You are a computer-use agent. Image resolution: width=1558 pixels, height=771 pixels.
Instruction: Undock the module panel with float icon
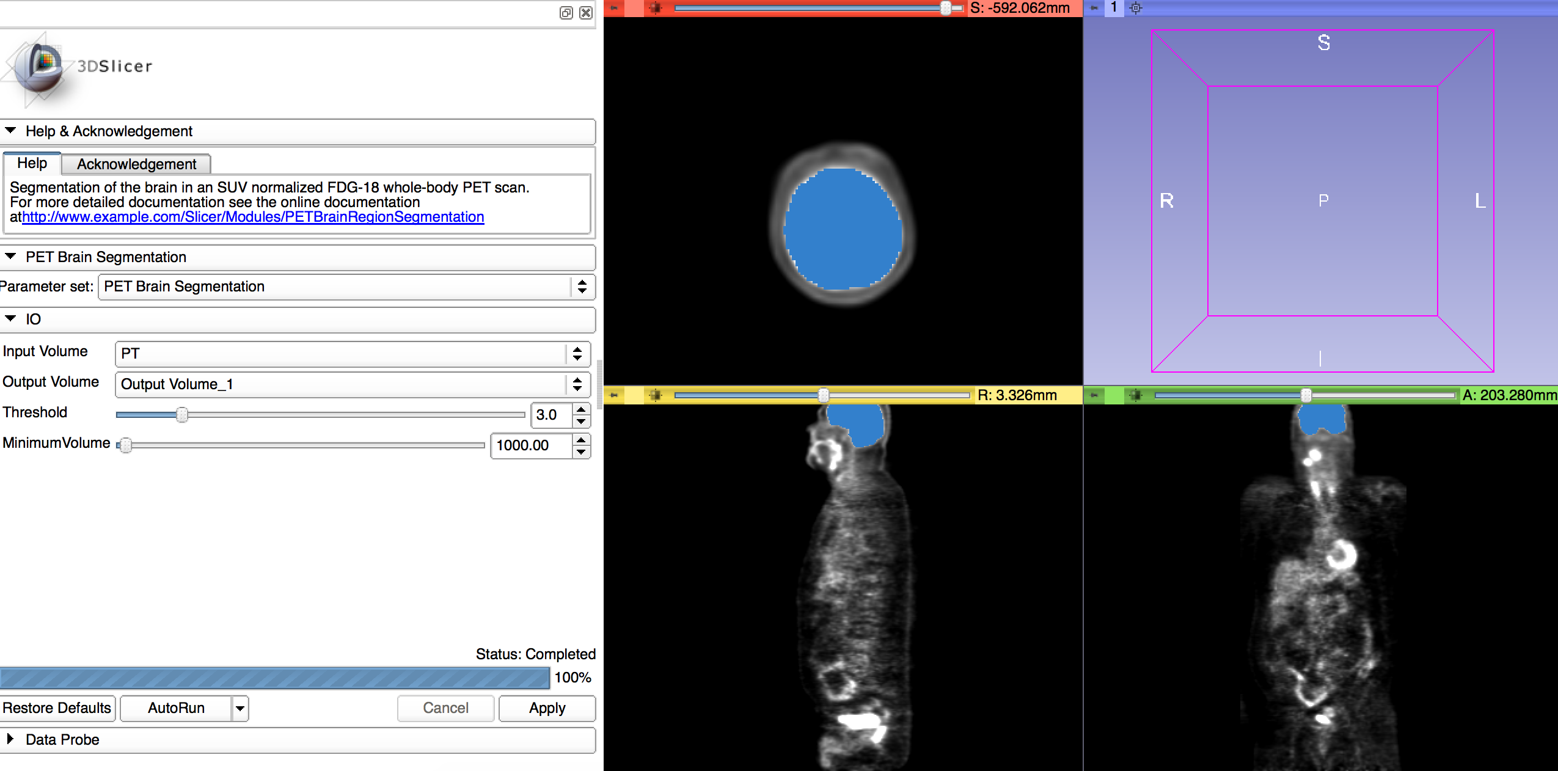coord(566,13)
